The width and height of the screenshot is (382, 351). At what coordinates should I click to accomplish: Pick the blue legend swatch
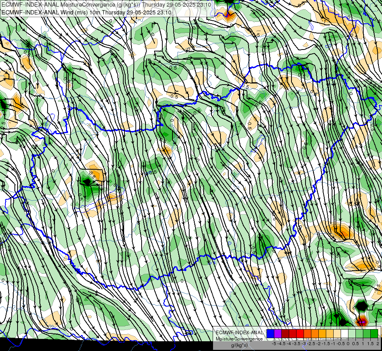(270, 333)
